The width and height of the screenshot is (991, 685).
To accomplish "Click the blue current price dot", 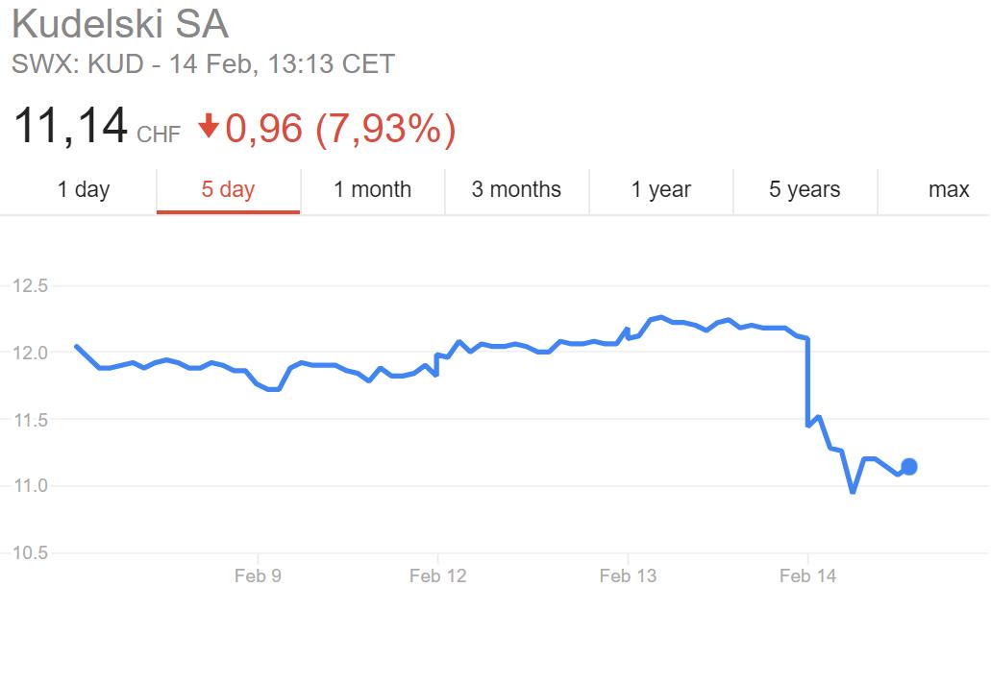I will [908, 467].
